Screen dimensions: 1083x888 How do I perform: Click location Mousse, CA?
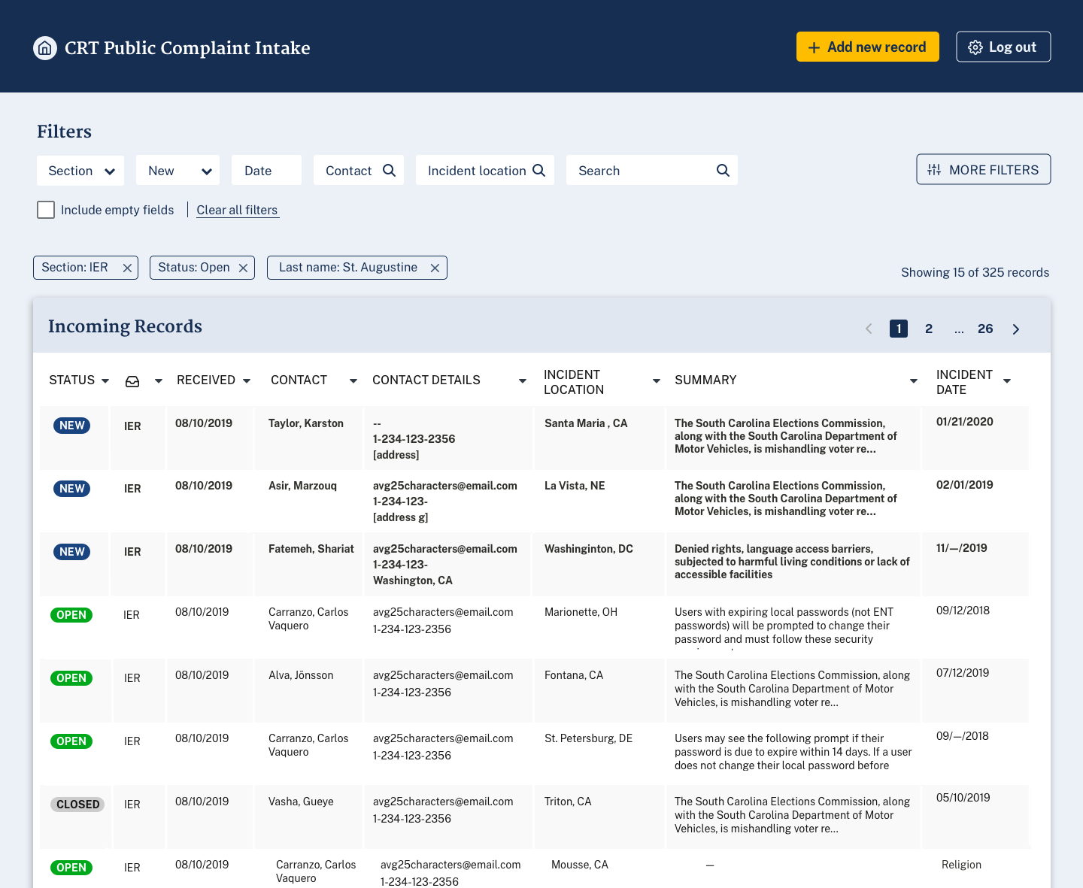[x=580, y=865]
